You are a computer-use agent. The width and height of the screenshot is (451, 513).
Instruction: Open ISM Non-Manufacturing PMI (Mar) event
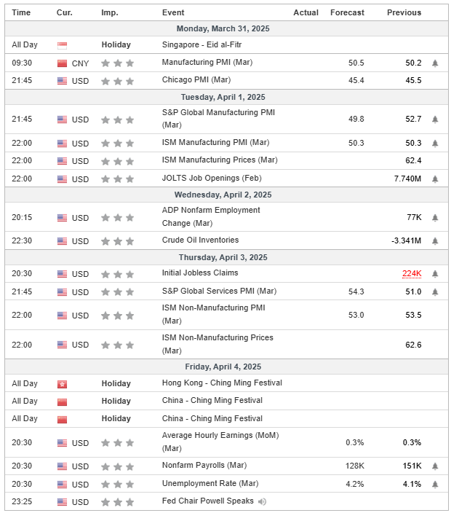click(x=214, y=314)
